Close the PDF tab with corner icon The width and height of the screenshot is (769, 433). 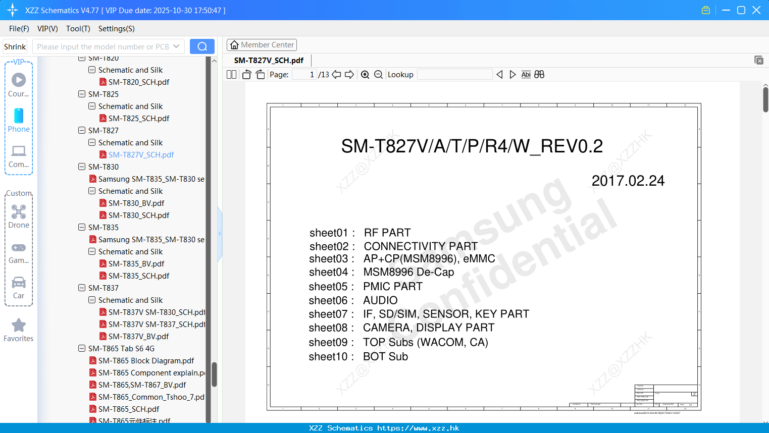(758, 60)
